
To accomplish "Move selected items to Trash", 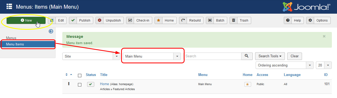I will point(240,20).
